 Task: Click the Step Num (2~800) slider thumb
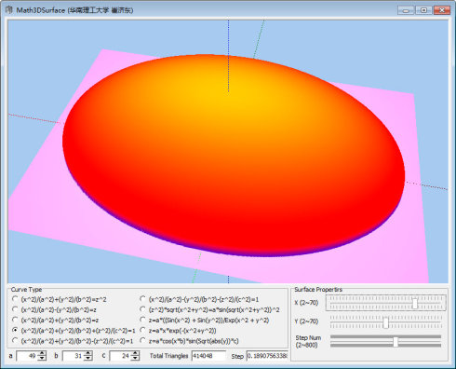396,341
